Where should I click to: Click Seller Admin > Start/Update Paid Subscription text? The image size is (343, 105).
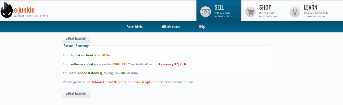pos(119,82)
